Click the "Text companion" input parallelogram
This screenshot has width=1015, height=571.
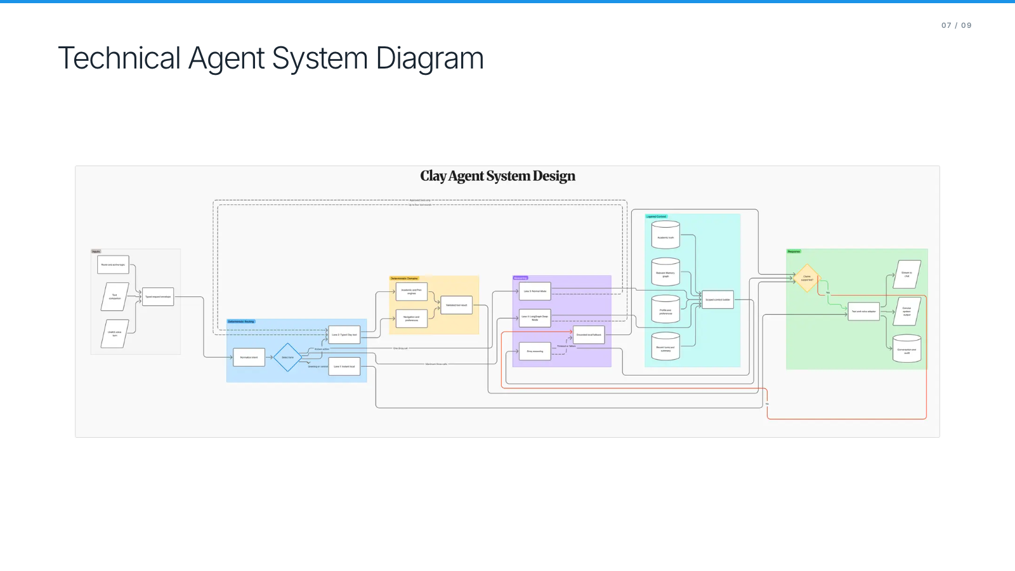[x=115, y=296]
